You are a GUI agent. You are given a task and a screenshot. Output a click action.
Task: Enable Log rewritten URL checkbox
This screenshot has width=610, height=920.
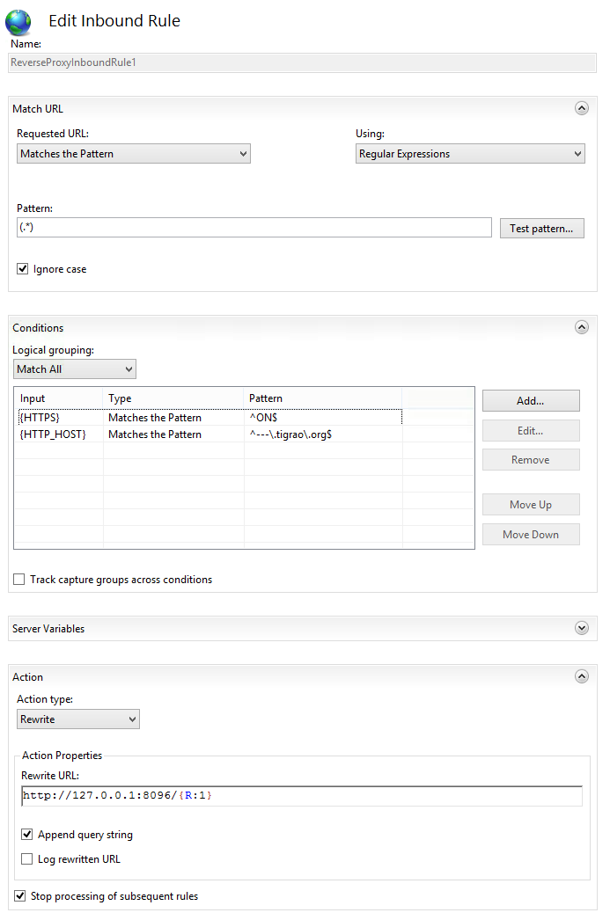click(x=27, y=859)
